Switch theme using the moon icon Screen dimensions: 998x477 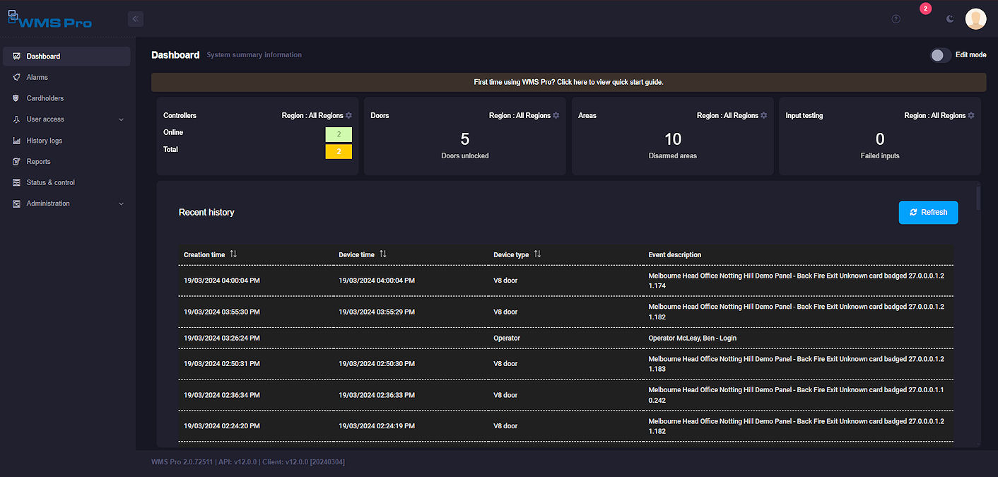tap(950, 19)
